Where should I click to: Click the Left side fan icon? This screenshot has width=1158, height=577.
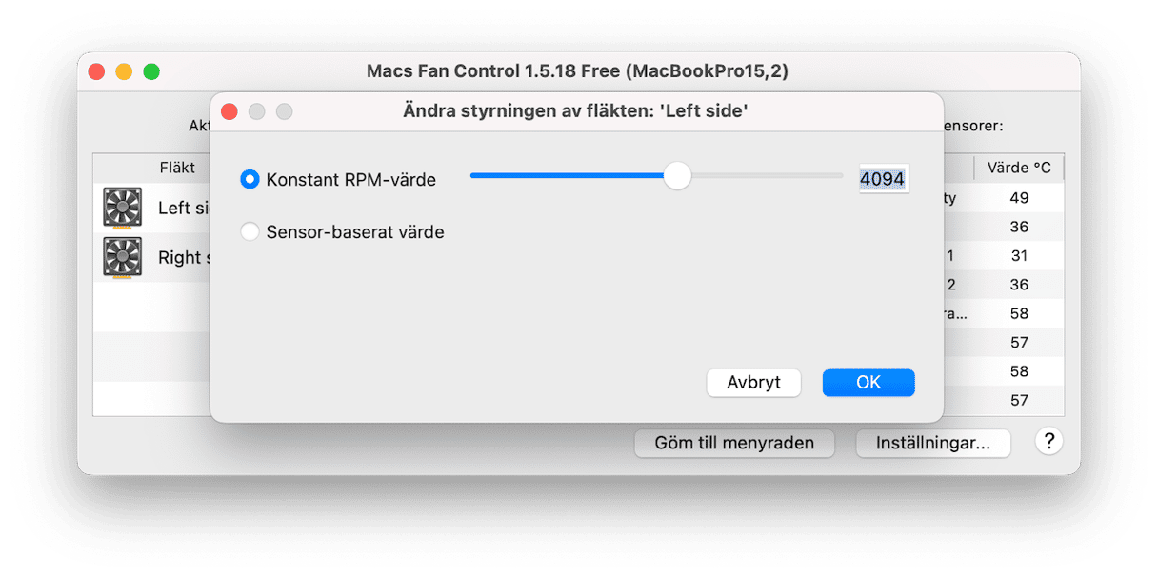tap(122, 208)
